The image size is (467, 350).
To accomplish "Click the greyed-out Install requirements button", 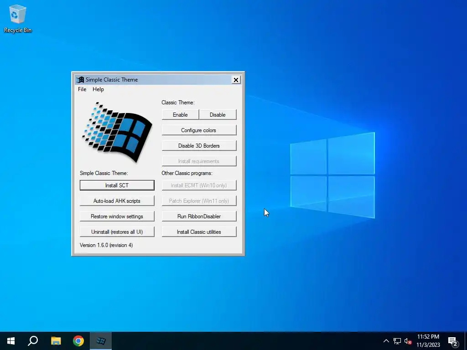I will tap(199, 161).
